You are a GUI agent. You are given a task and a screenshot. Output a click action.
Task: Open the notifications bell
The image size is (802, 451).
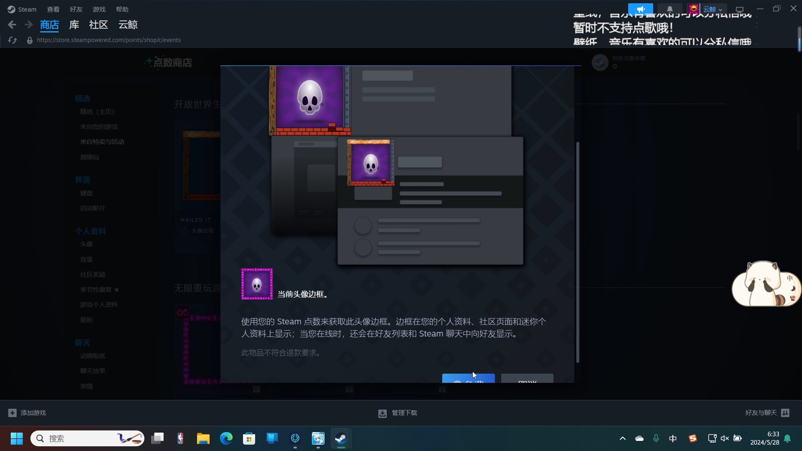click(x=670, y=9)
